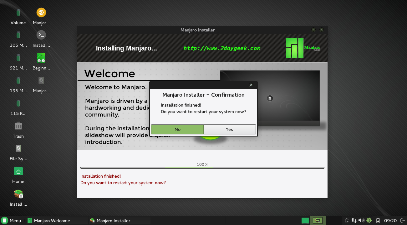Open the File System desktop icon
Image resolution: width=407 pixels, height=225 pixels.
[18, 149]
